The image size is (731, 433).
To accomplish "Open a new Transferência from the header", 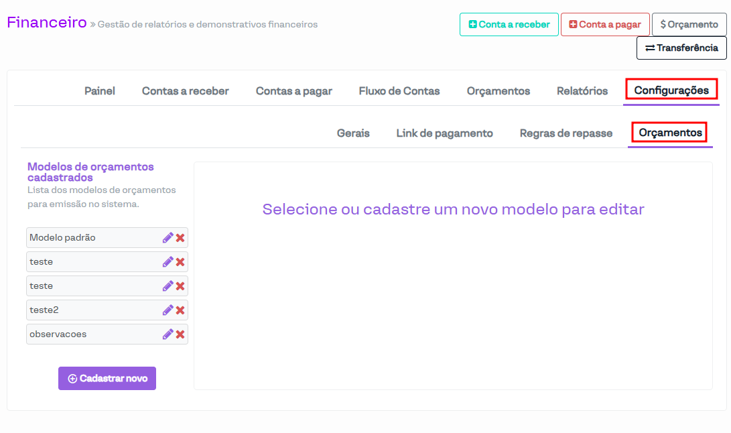I will (x=681, y=48).
